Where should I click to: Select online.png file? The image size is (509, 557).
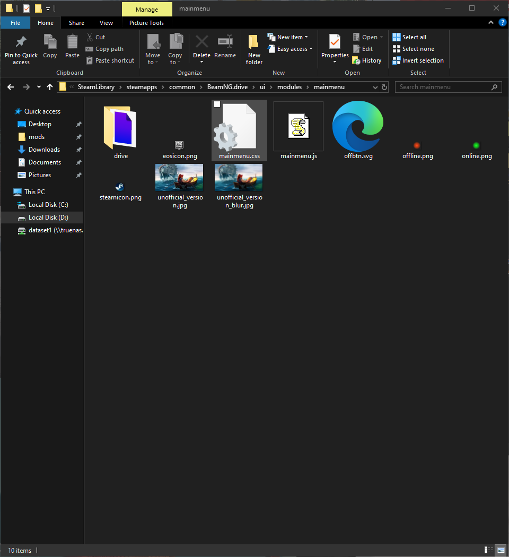[477, 150]
